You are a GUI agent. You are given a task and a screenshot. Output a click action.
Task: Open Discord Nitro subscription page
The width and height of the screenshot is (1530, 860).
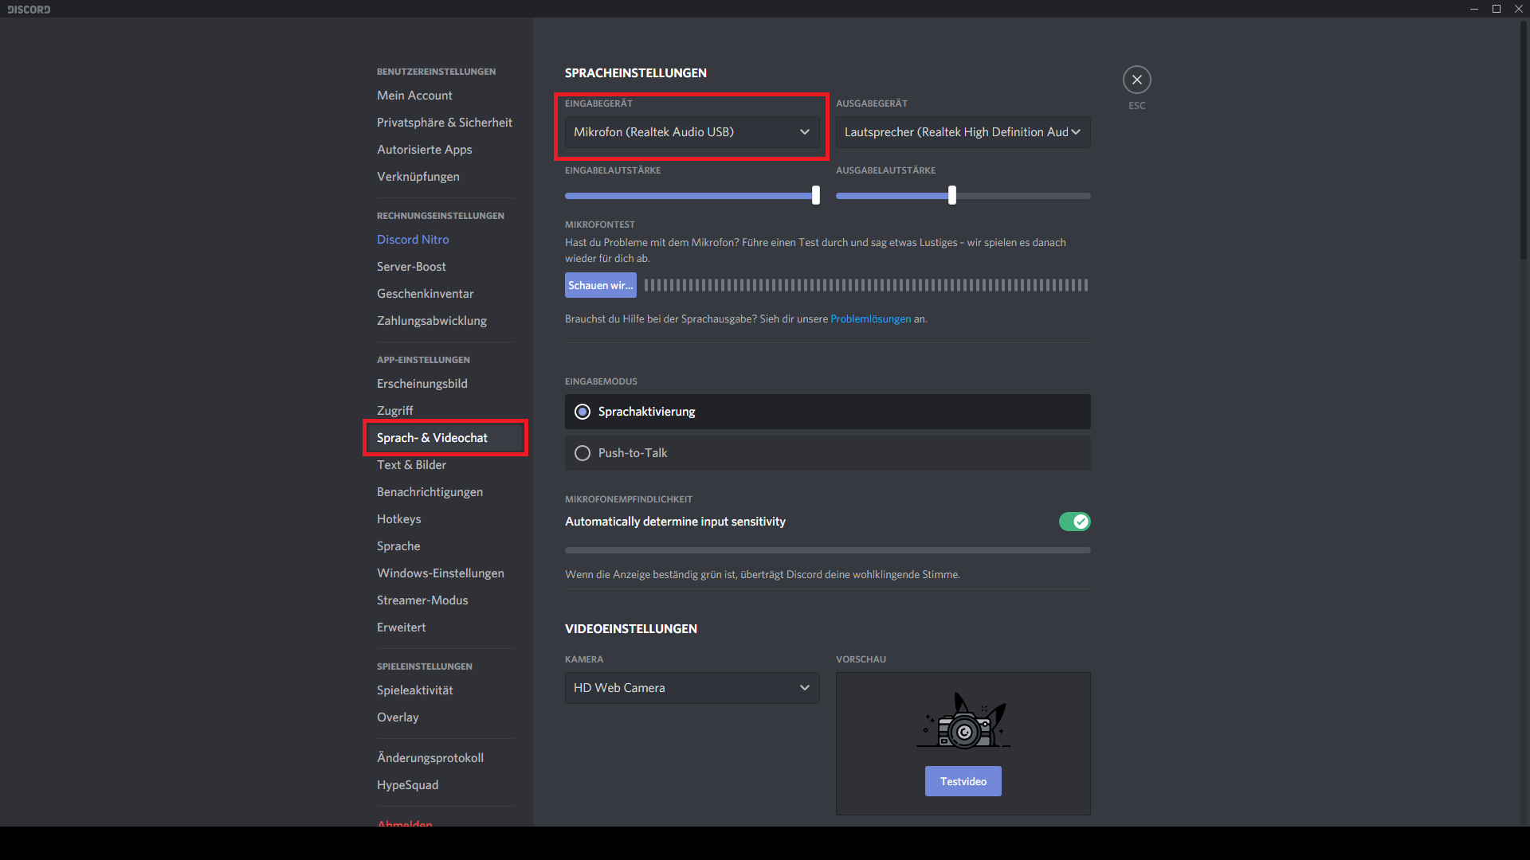point(413,238)
